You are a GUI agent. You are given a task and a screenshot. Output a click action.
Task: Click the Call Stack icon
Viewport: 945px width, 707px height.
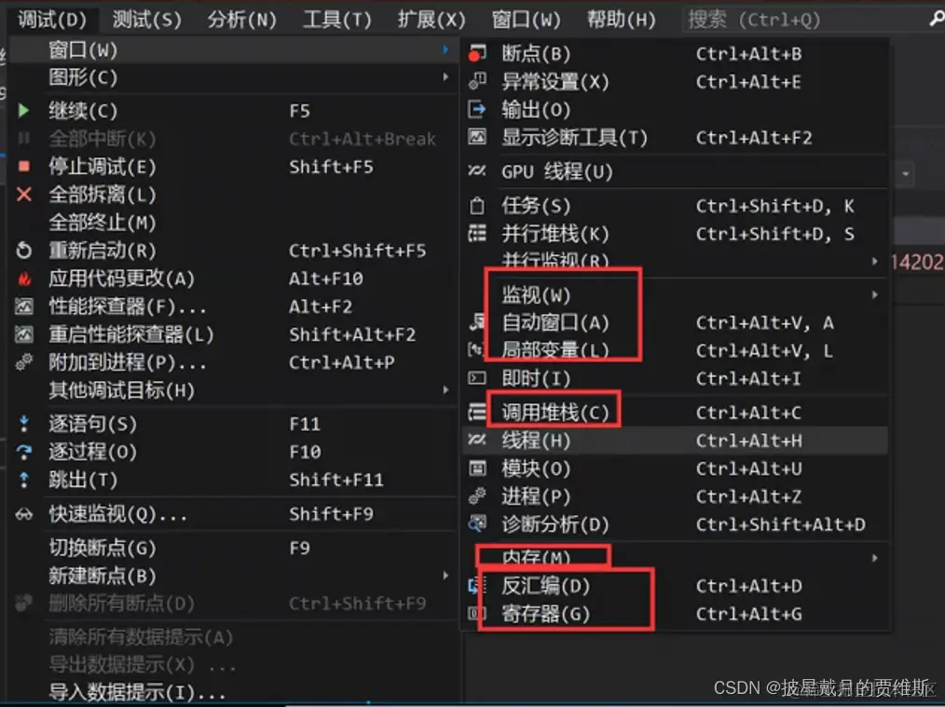pyautogui.click(x=477, y=412)
